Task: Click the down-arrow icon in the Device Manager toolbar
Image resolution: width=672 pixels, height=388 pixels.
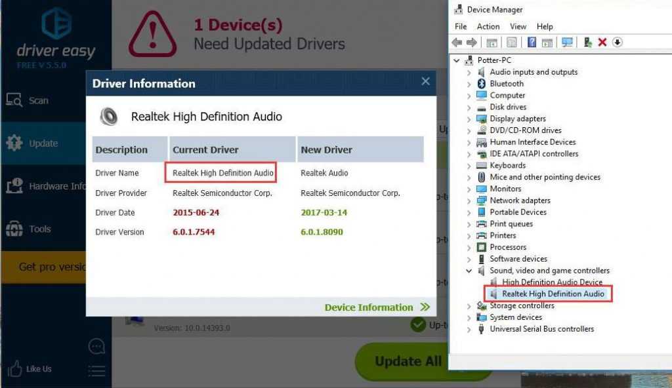Action: (617, 43)
